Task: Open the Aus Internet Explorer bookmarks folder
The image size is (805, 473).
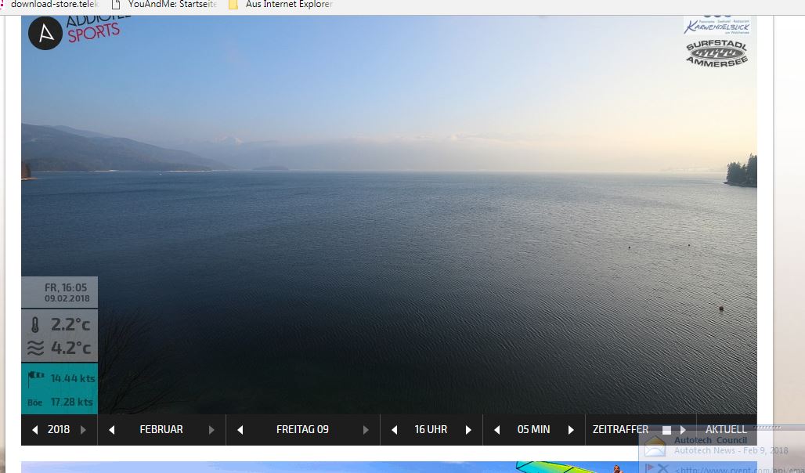Action: 281,5
